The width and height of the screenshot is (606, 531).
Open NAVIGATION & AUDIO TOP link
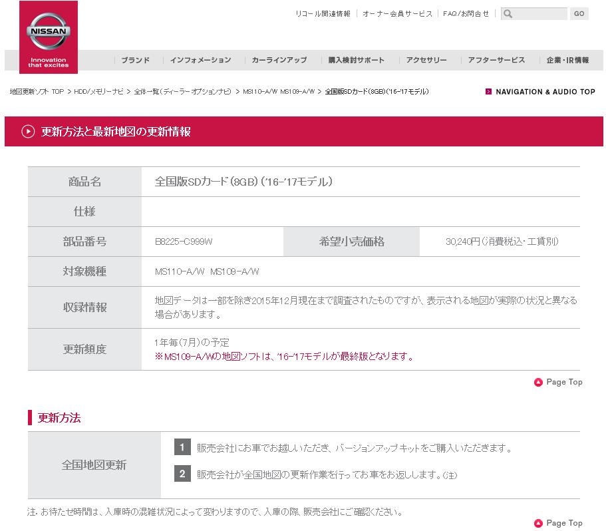pos(545,92)
